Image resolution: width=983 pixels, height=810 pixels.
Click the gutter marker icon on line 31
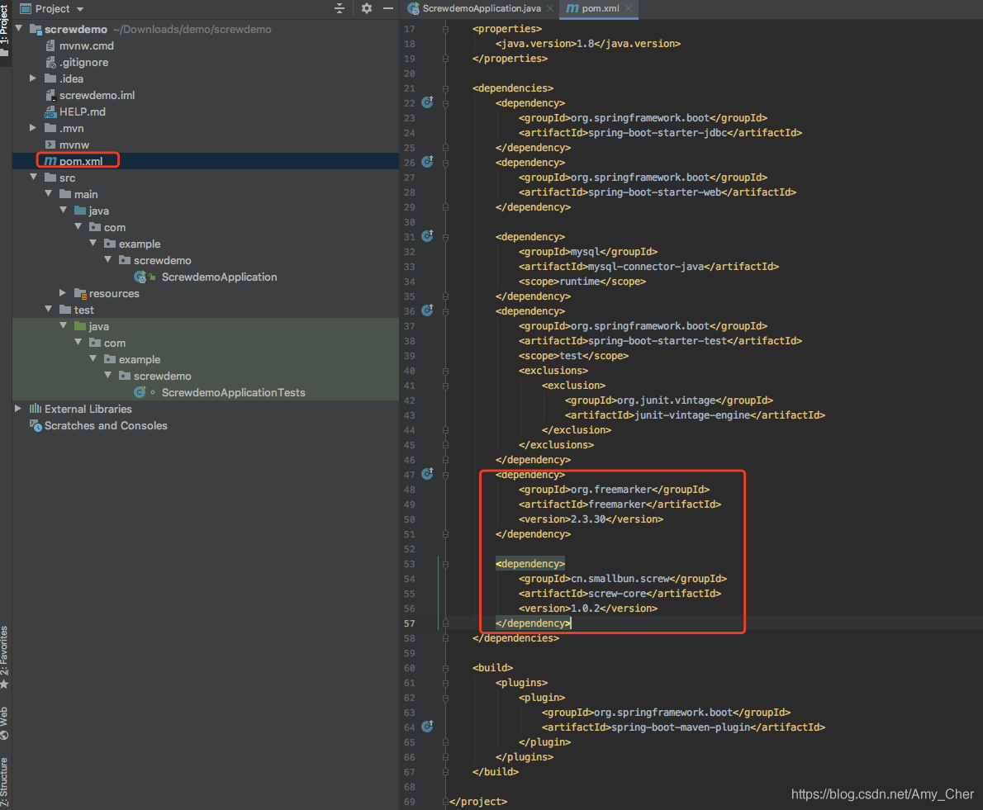(x=427, y=236)
